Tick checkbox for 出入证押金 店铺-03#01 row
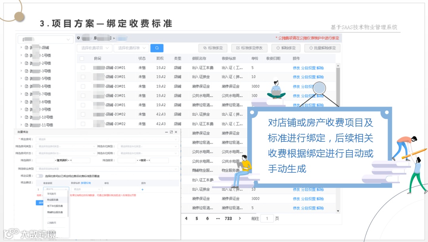The width and height of the screenshot is (428, 242). (x=83, y=77)
